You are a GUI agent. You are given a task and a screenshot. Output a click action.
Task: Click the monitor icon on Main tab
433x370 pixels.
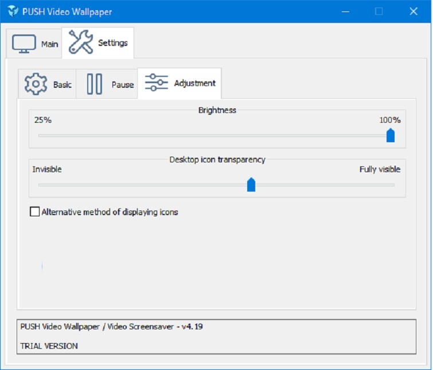click(24, 44)
